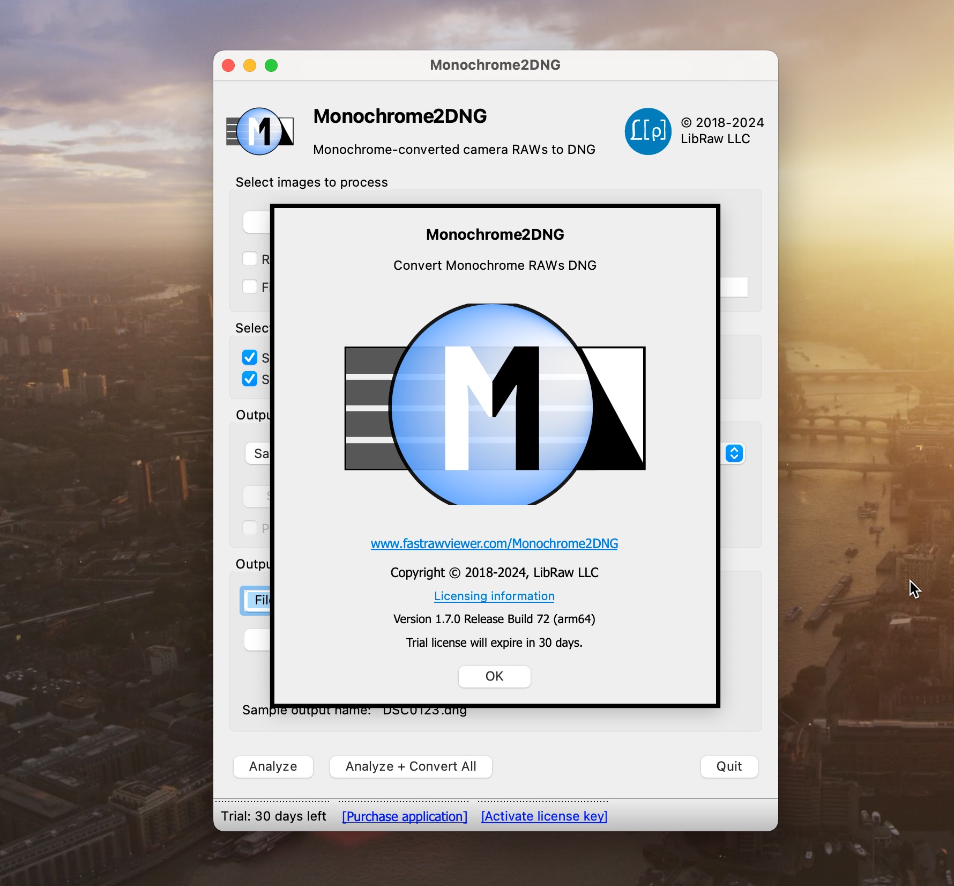Click 'Select images to process' section label
The image size is (954, 886).
tap(311, 182)
